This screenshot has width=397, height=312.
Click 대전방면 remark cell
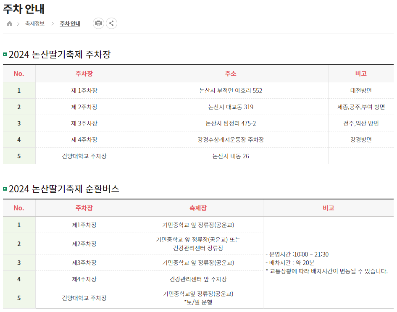pyautogui.click(x=361, y=91)
